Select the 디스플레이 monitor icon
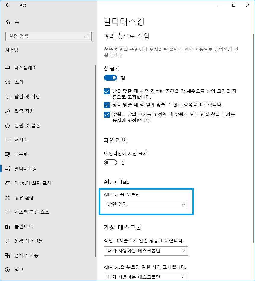255x281 pixels. (7, 68)
